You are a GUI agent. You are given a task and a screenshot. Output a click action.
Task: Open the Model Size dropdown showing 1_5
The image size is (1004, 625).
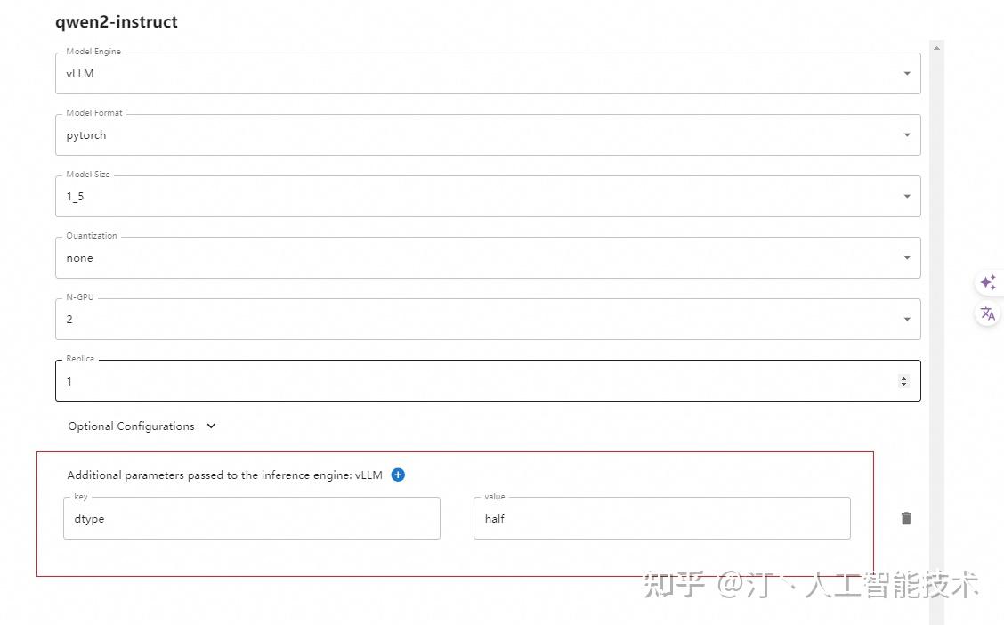point(906,196)
